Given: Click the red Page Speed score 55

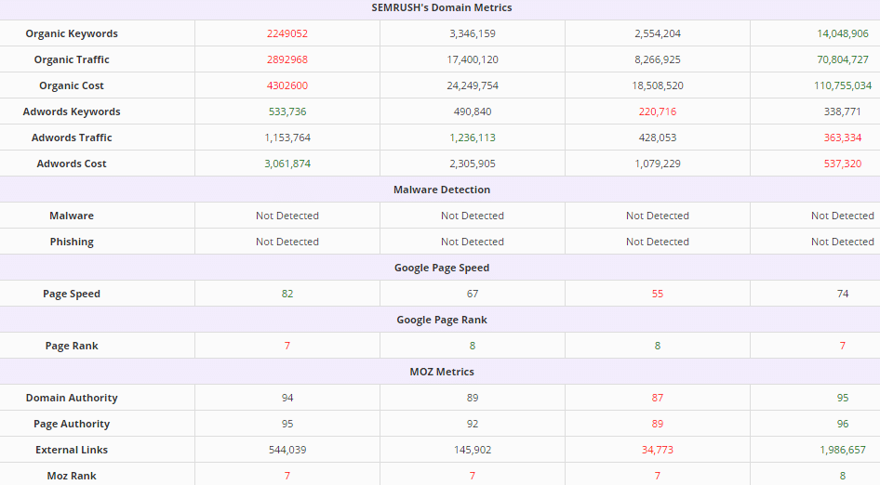Looking at the screenshot, I should [x=658, y=294].
